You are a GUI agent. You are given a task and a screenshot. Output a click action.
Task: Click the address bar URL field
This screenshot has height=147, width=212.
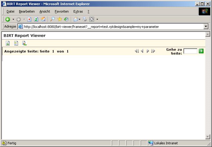[113, 27]
